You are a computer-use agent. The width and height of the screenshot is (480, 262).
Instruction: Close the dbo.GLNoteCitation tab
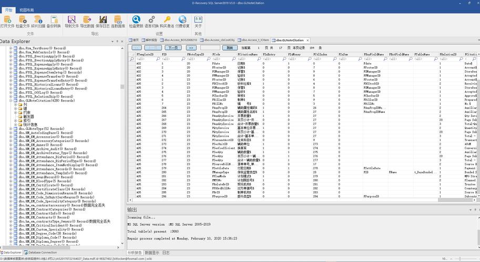(x=308, y=40)
